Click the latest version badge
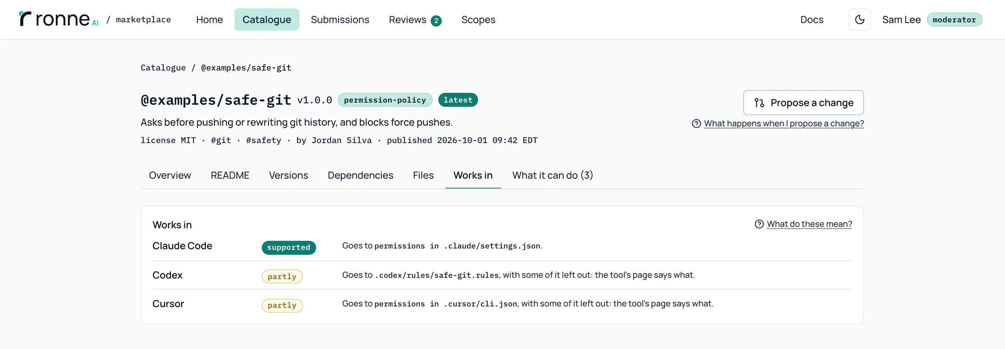The image size is (1005, 349). click(x=457, y=100)
